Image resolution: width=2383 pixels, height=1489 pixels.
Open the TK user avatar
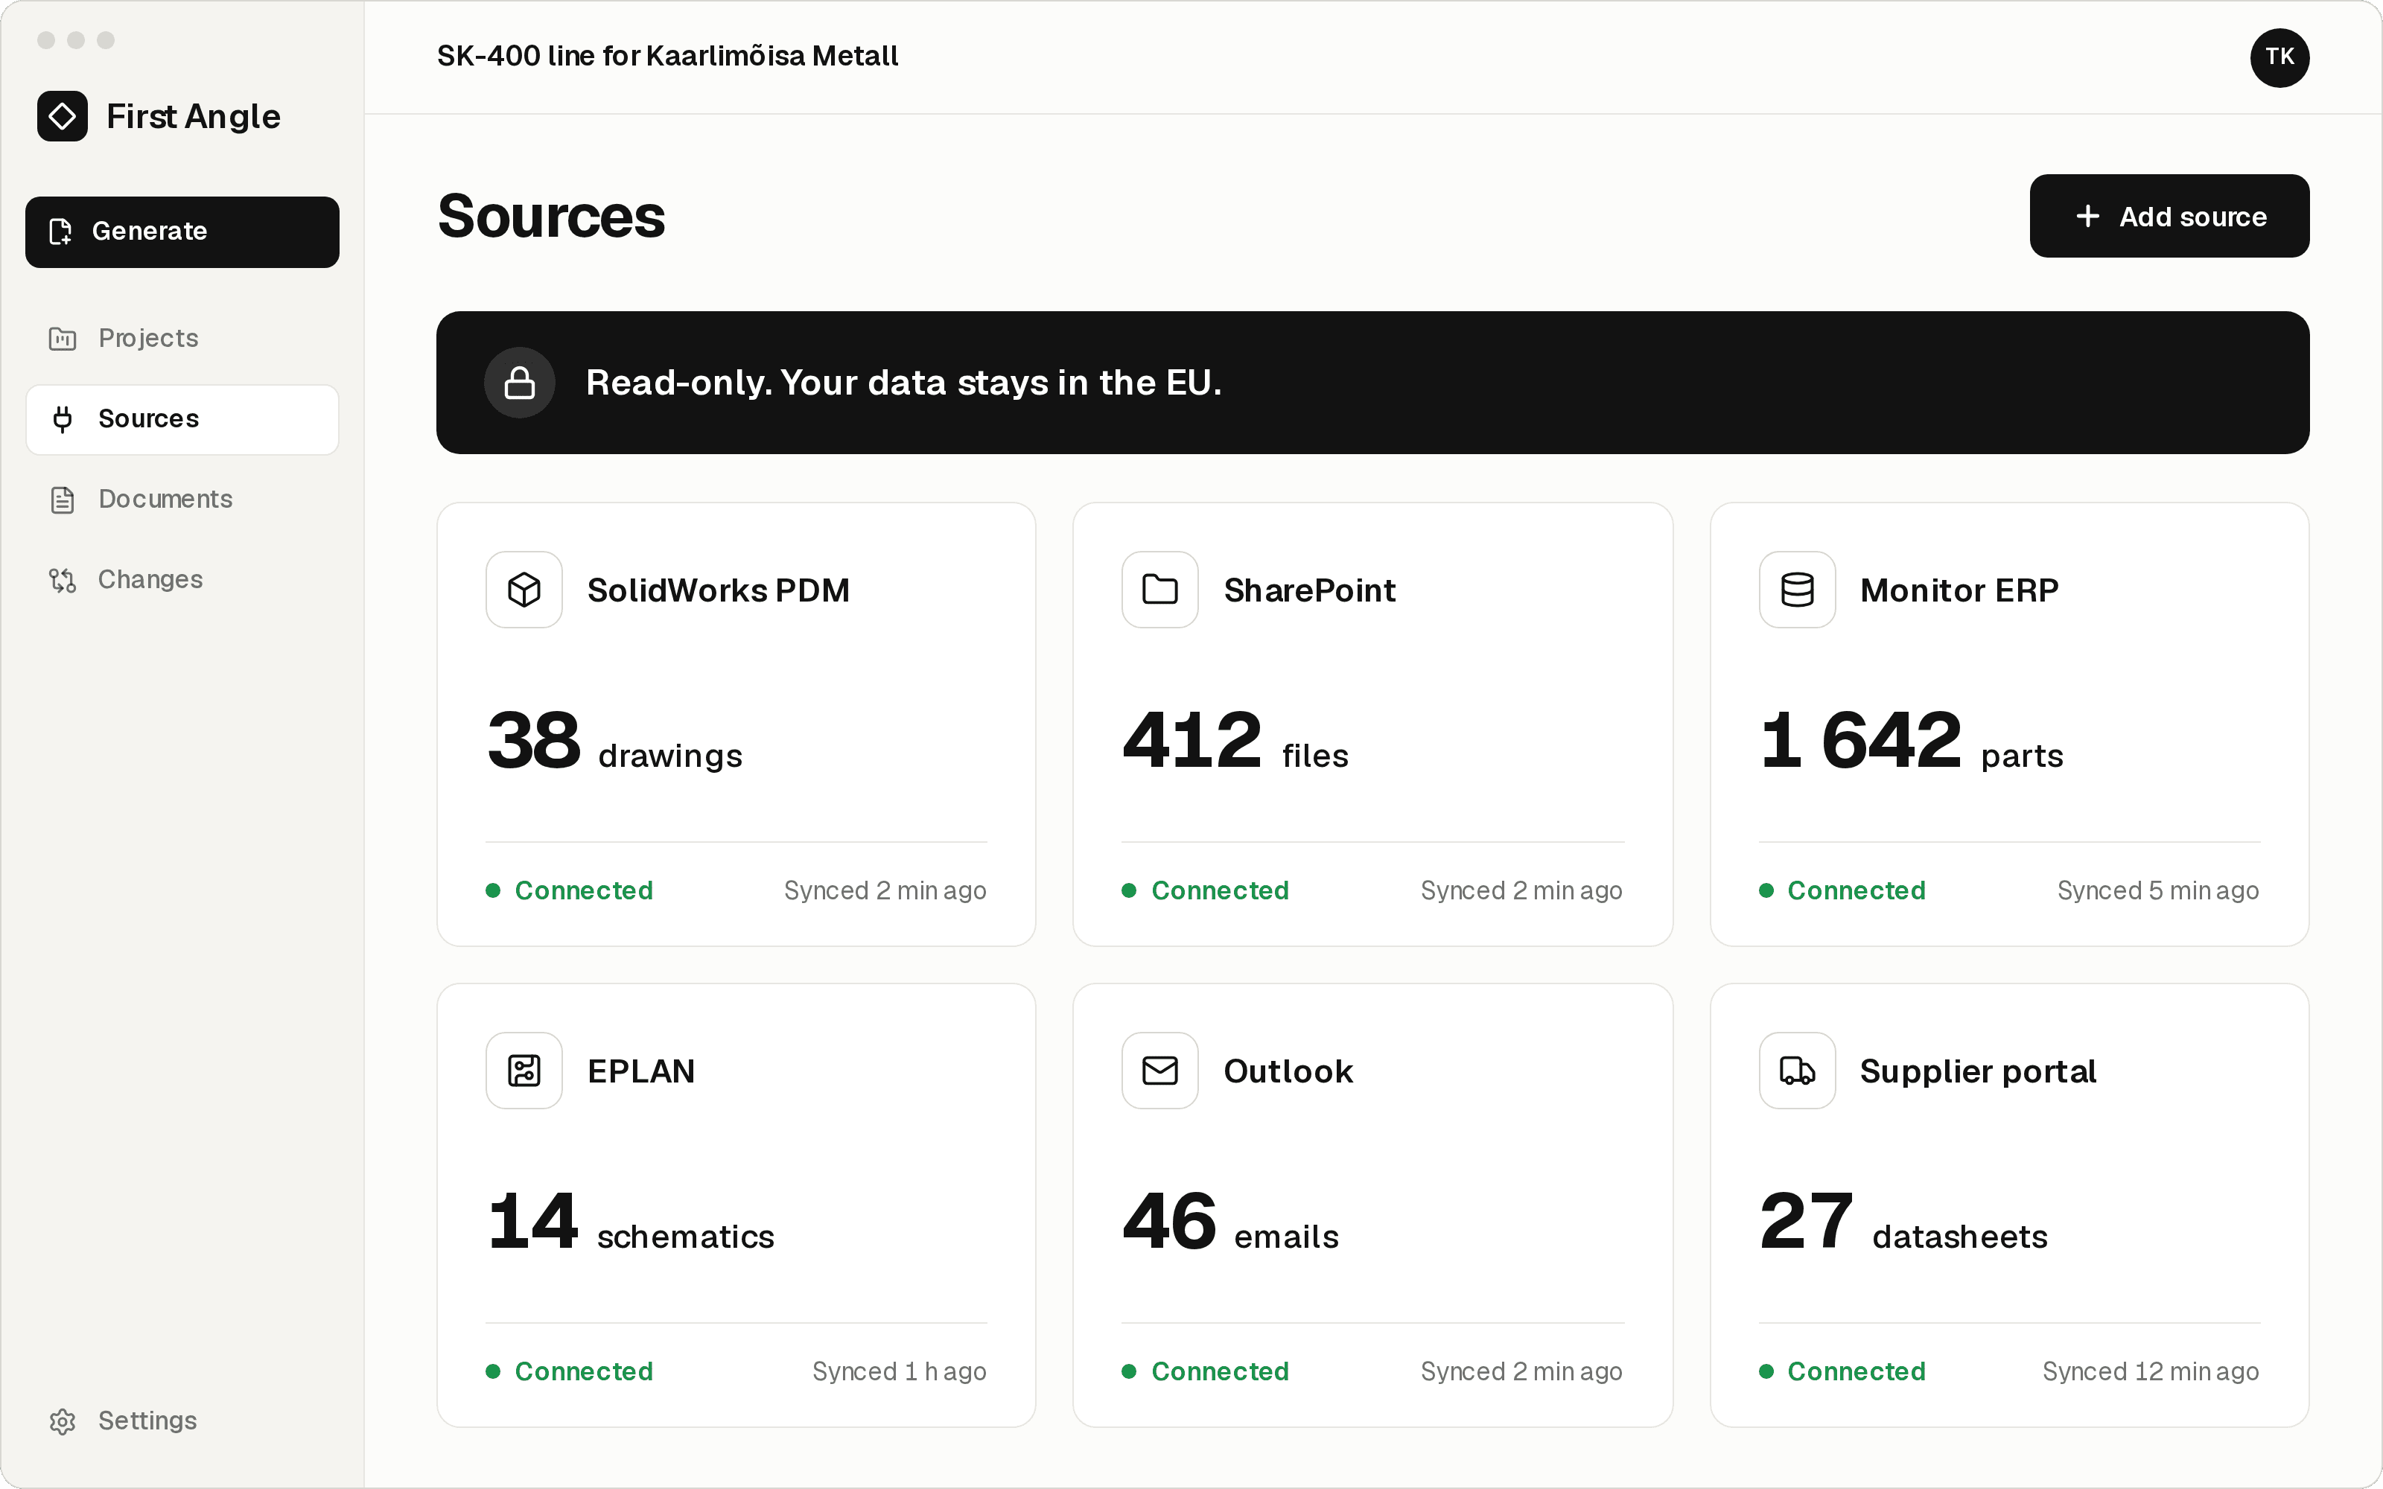[x=2279, y=57]
